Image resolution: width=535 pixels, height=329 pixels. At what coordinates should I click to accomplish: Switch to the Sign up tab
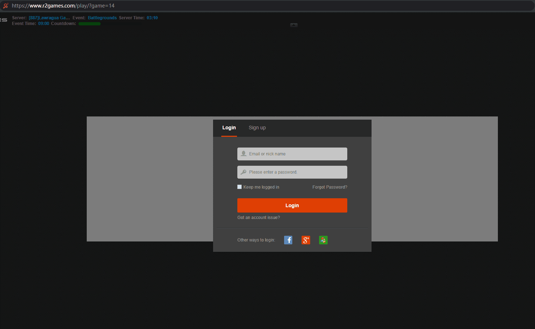257,128
